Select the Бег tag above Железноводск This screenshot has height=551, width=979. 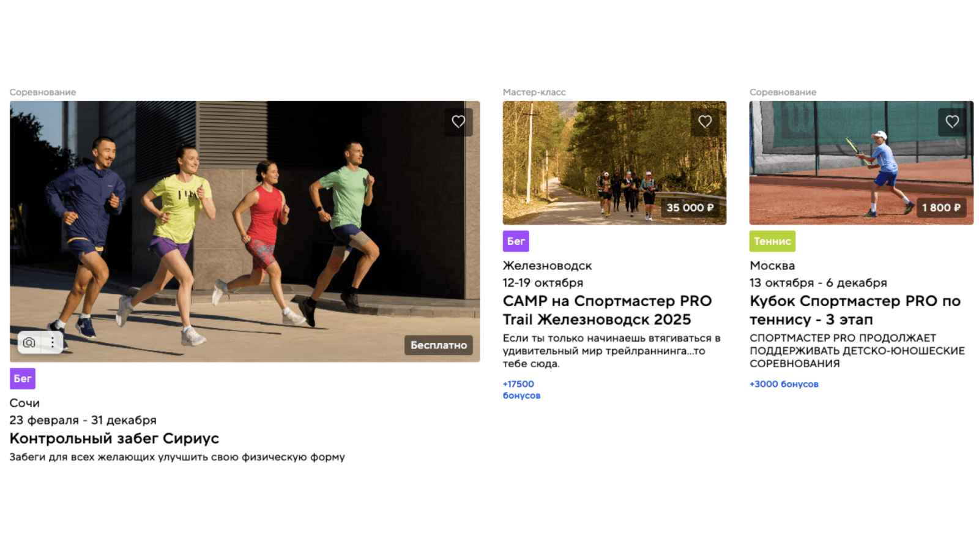click(516, 241)
